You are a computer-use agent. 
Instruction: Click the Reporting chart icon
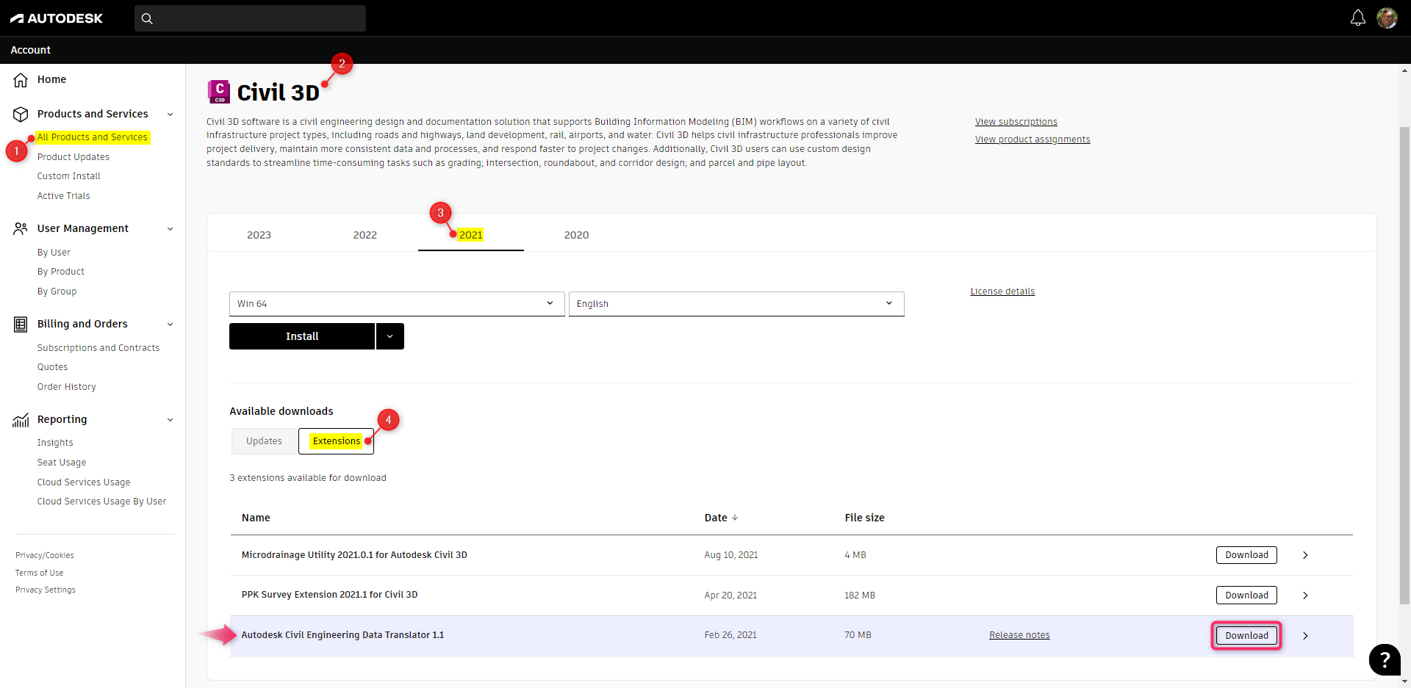pos(21,420)
